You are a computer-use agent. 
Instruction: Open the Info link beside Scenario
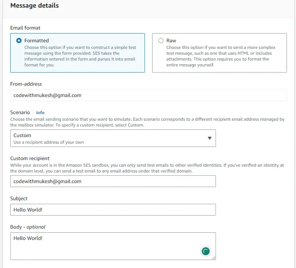[x=40, y=112]
